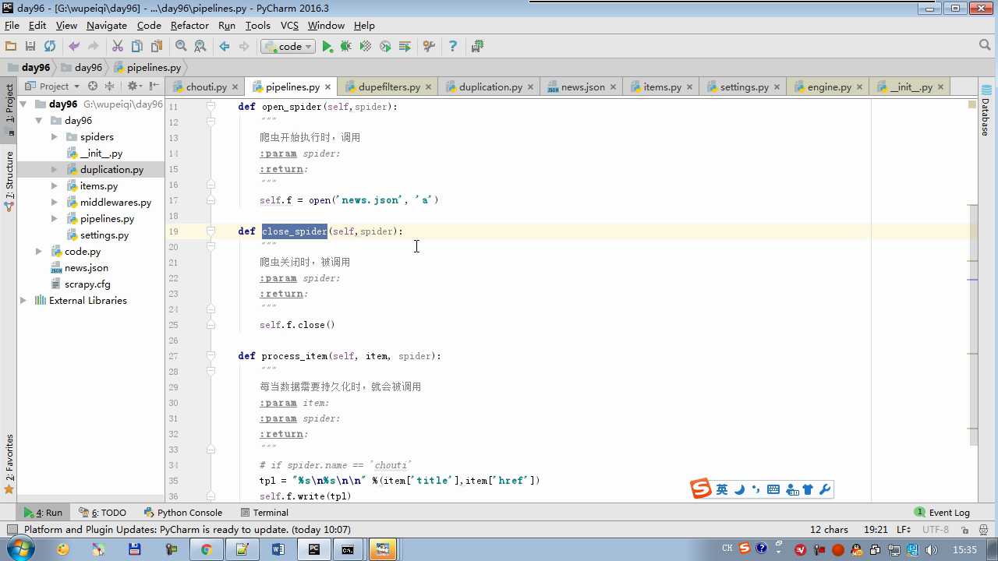This screenshot has height=561, width=998.
Task: Start debugging with the bug icon
Action: click(x=346, y=47)
